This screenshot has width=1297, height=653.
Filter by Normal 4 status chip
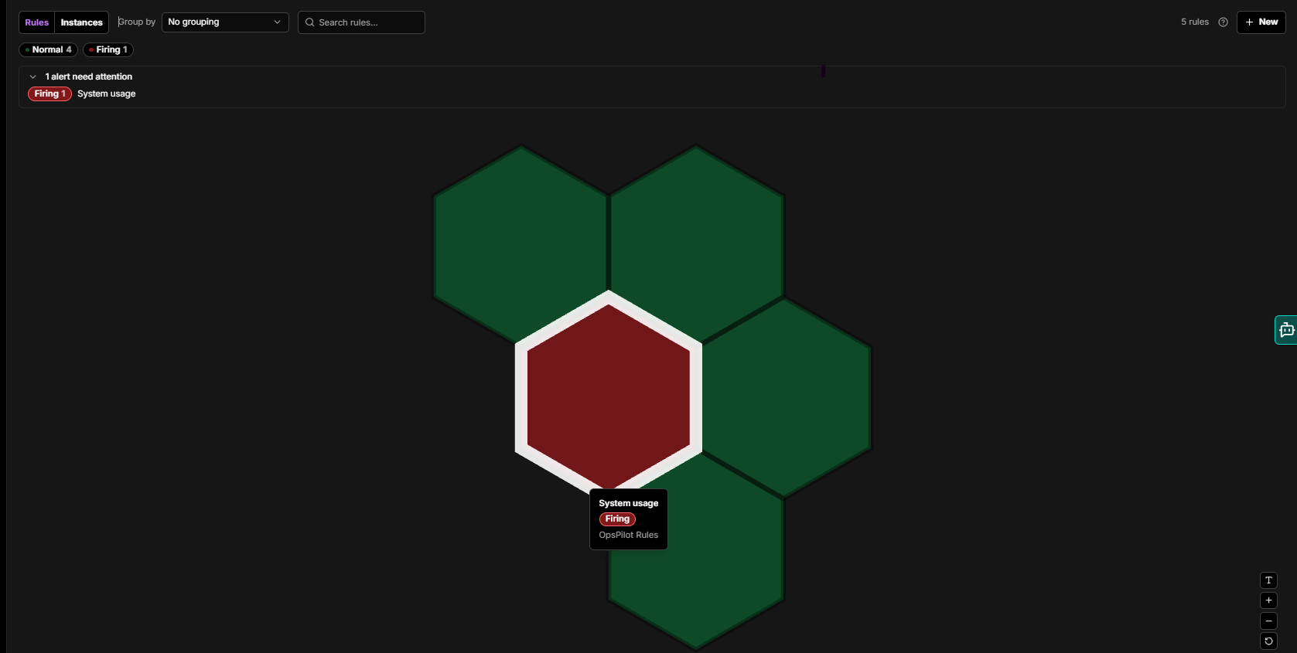pos(48,49)
